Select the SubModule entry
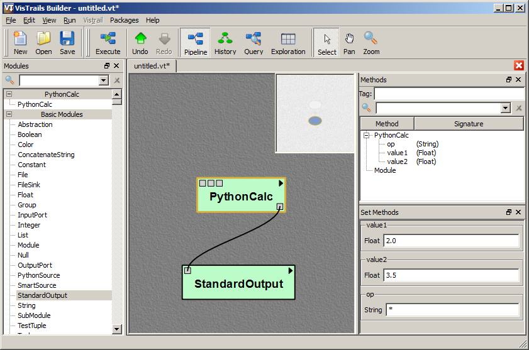 coord(34,315)
